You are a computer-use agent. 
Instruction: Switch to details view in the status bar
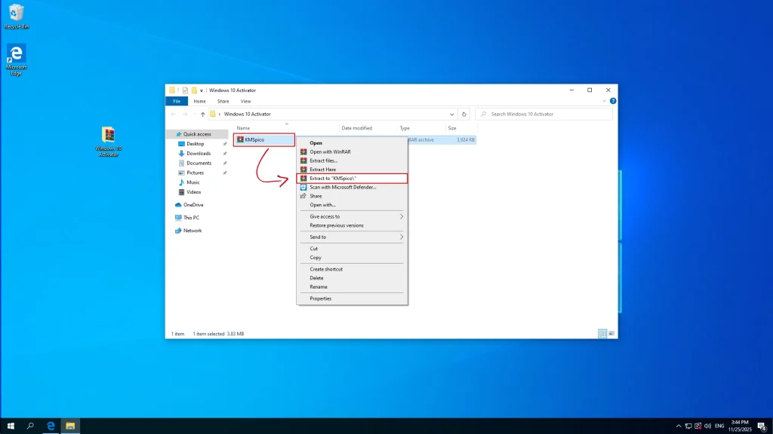tap(602, 332)
